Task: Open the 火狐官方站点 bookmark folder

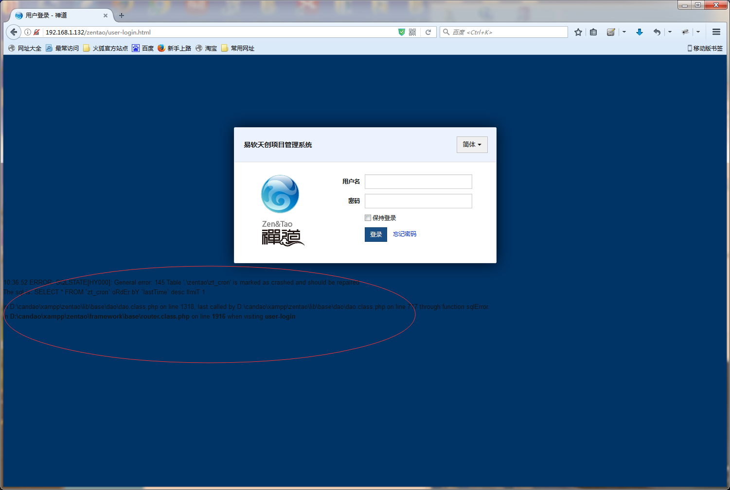Action: 106,48
